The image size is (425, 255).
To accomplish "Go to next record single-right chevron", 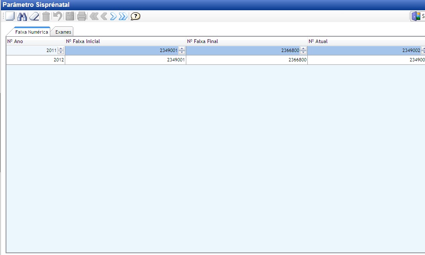I will pyautogui.click(x=113, y=16).
